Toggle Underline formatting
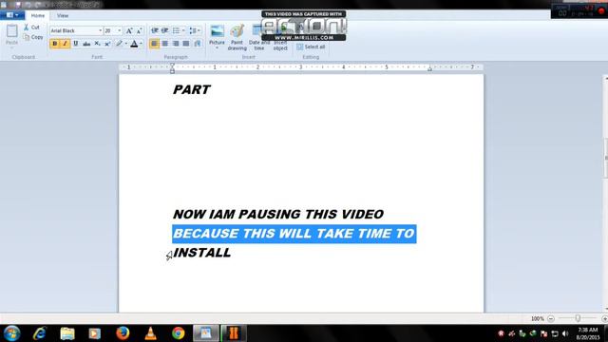 tap(76, 44)
